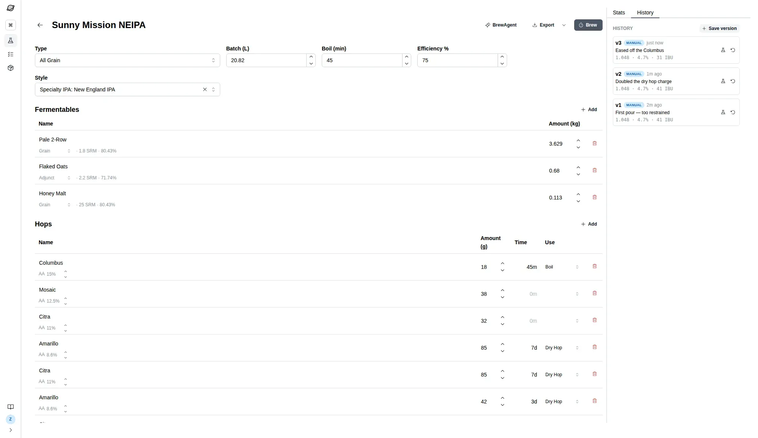The height and width of the screenshot is (438, 758).
Task: Open the Export options chevron
Action: pyautogui.click(x=564, y=25)
